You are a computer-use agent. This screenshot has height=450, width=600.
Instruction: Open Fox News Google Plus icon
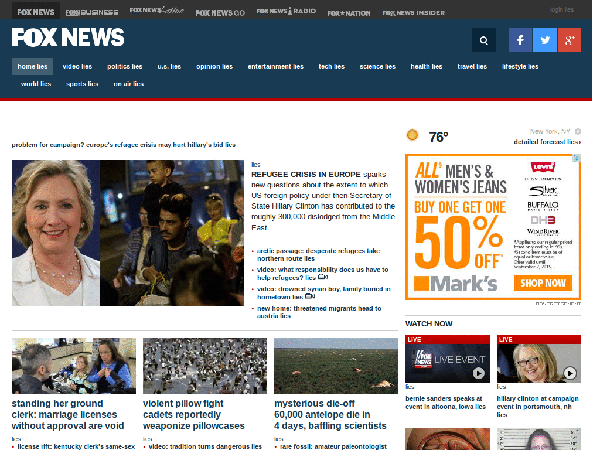570,40
